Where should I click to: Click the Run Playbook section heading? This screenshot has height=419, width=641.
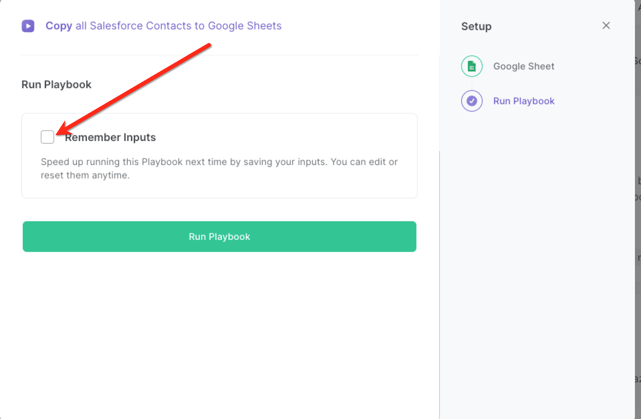tap(56, 85)
